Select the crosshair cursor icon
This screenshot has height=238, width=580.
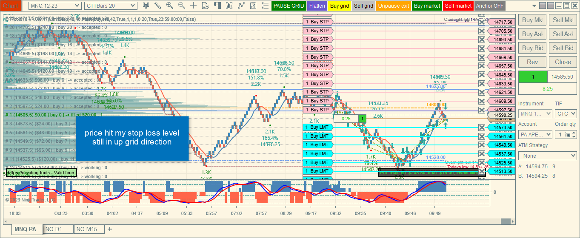coord(194,6)
